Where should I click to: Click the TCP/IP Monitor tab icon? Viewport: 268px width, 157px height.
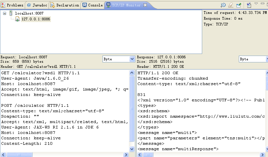pyautogui.click(x=108, y=5)
